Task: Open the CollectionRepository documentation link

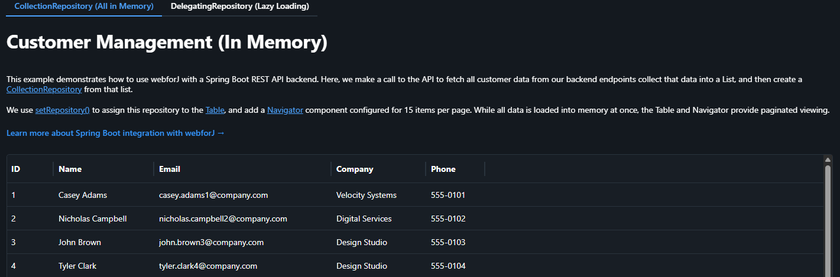Action: [x=44, y=90]
